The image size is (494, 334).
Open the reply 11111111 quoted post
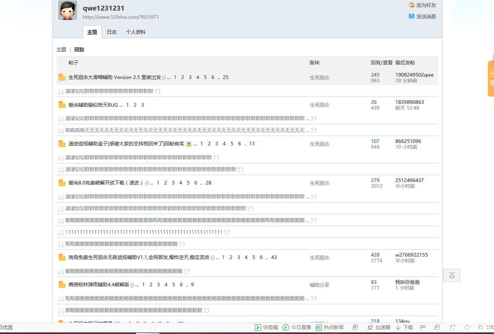click(144, 232)
